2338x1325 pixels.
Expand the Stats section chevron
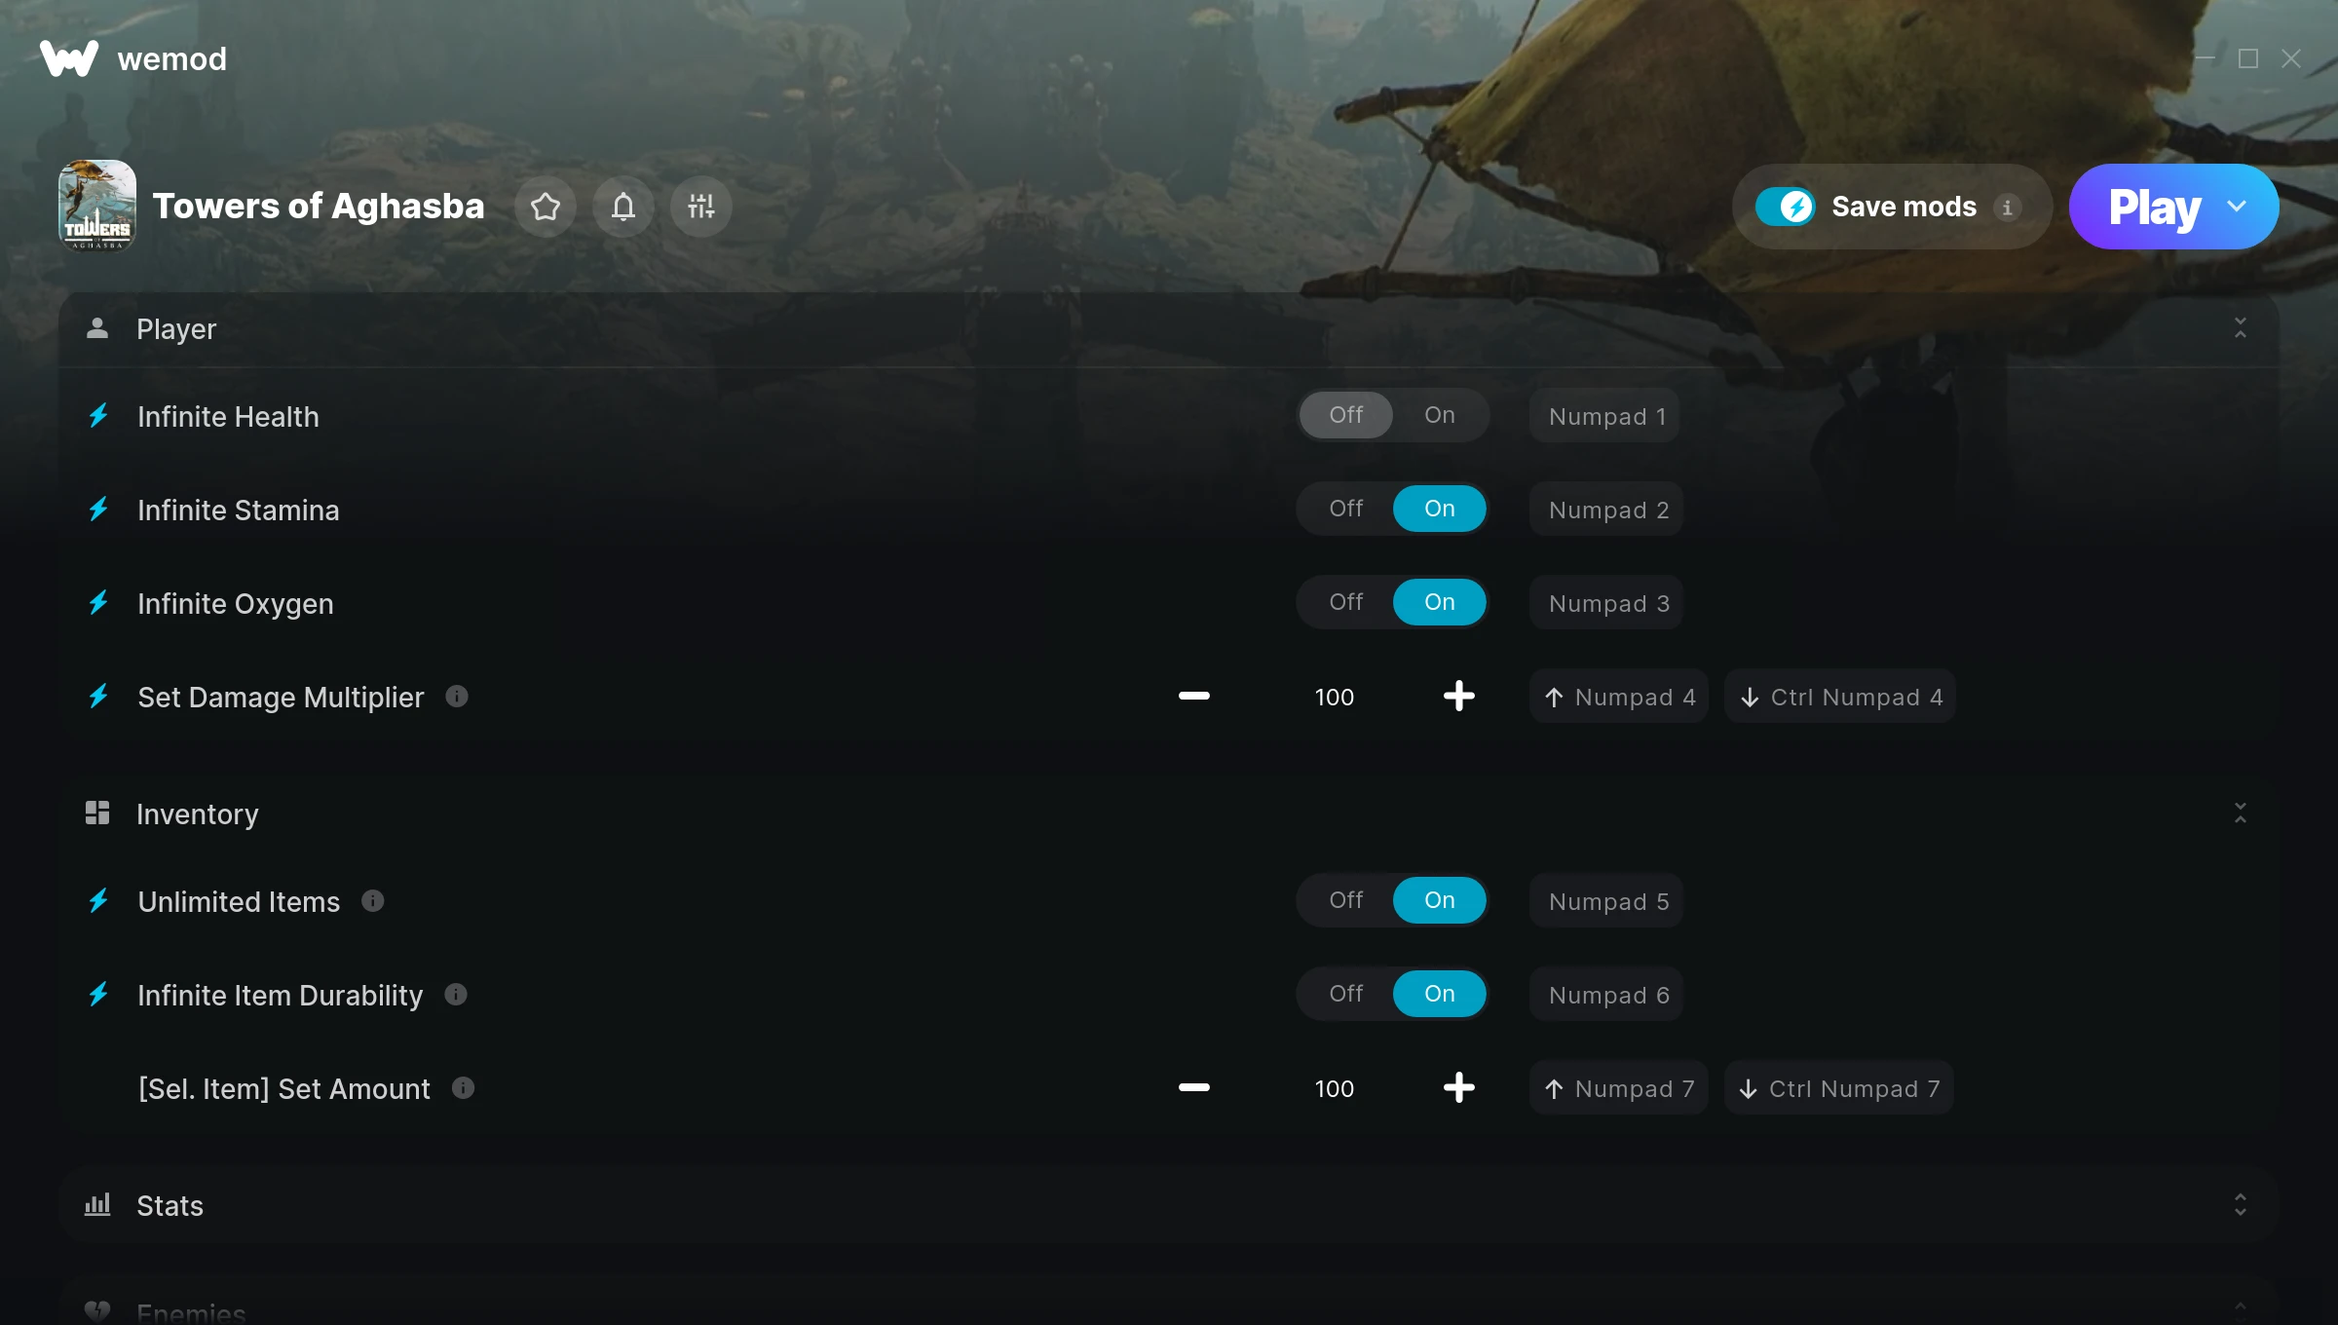click(2240, 1204)
